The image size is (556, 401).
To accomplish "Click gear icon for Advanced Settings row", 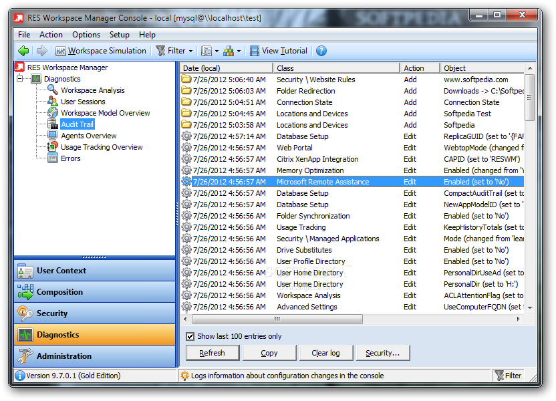I will point(186,306).
